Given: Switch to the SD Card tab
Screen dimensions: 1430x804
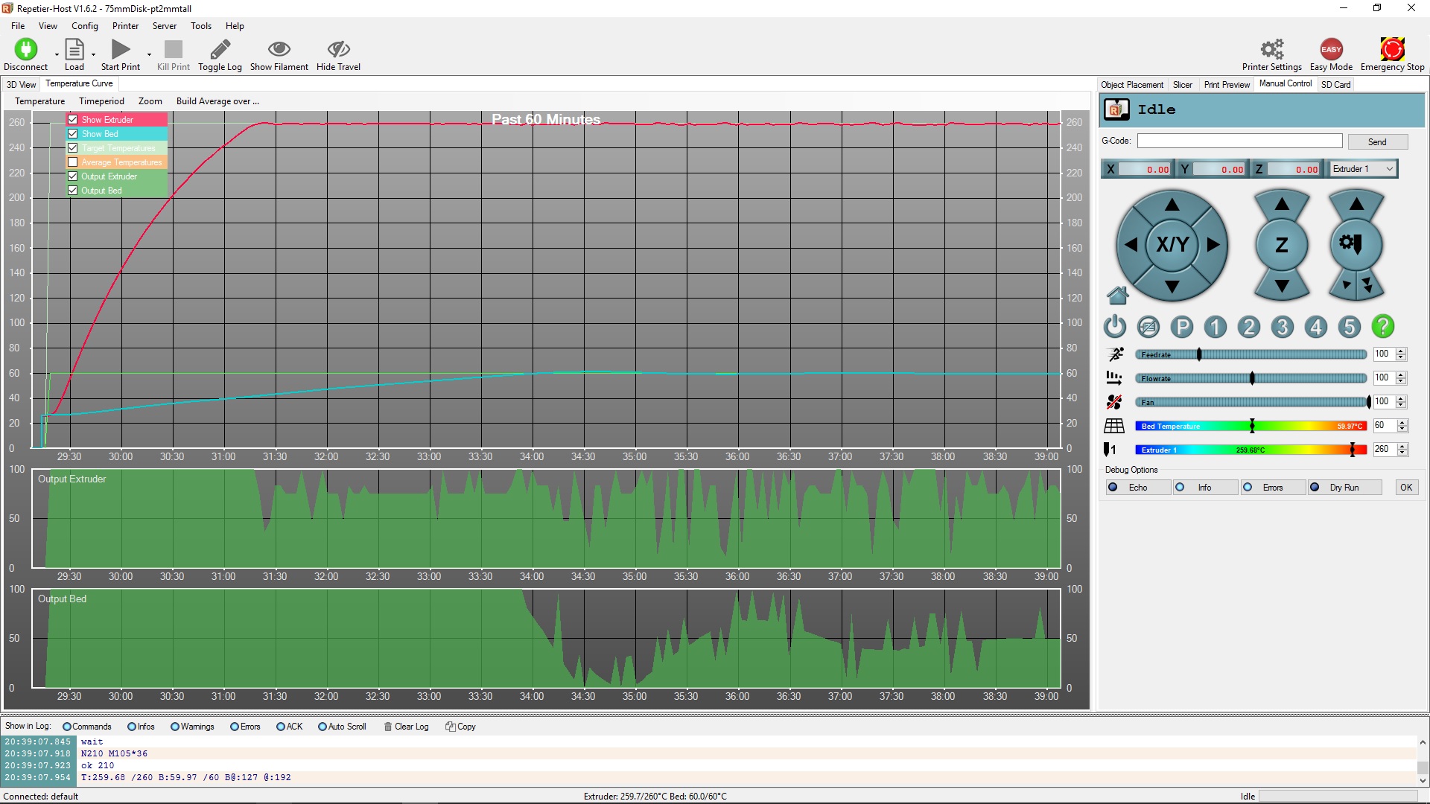Looking at the screenshot, I should (x=1335, y=85).
